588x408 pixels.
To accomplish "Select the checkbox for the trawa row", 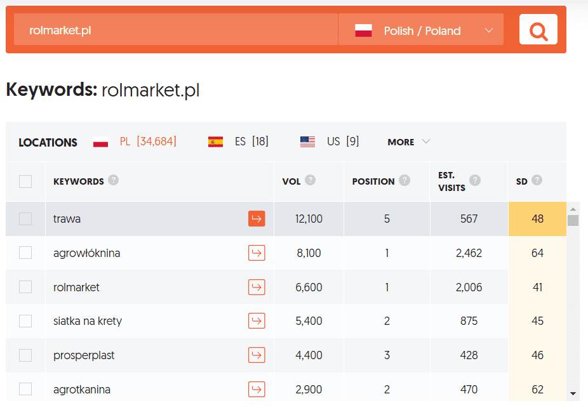I will pyautogui.click(x=25, y=218).
